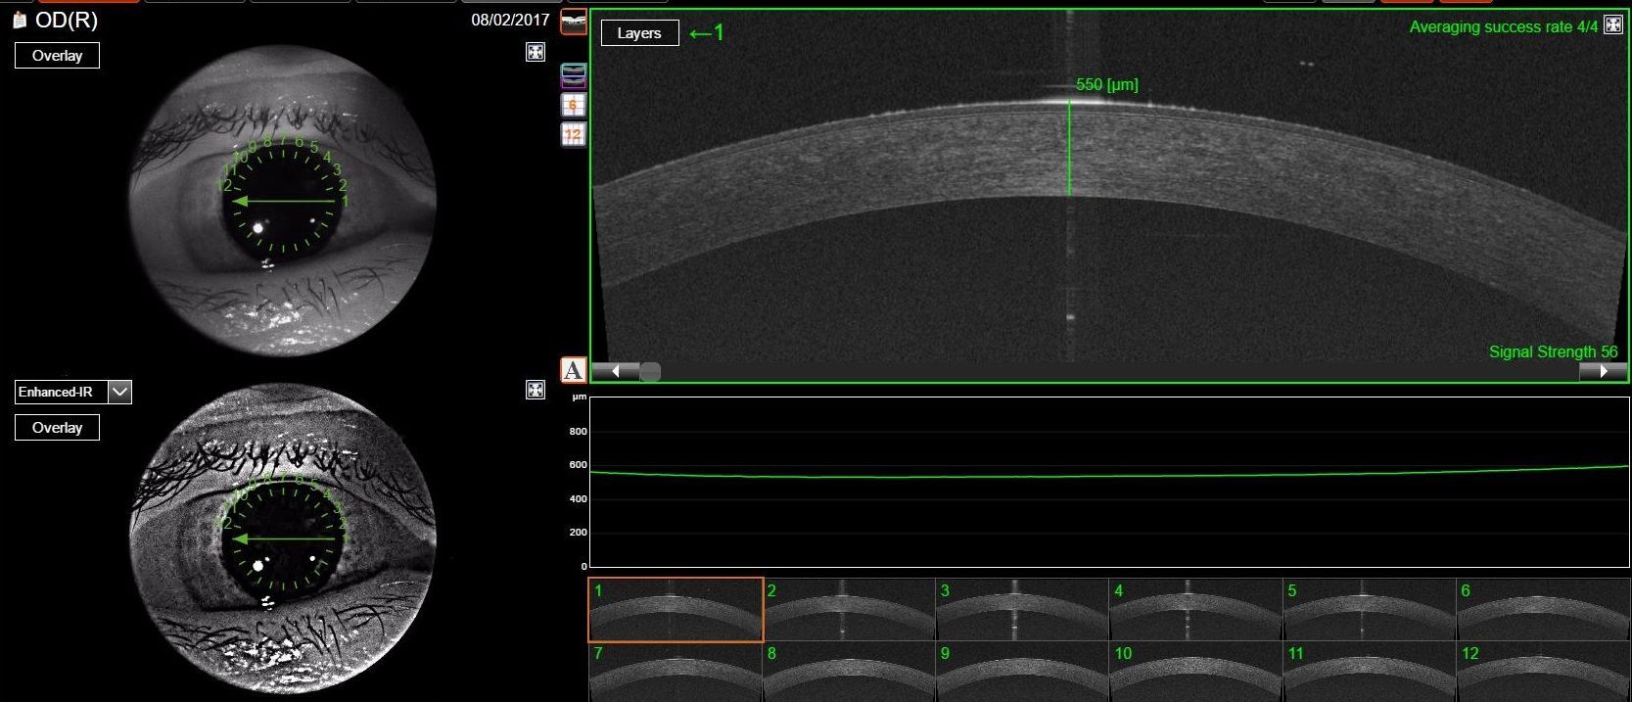
Task: Select radial scan thumbnail 4
Action: click(x=1194, y=609)
